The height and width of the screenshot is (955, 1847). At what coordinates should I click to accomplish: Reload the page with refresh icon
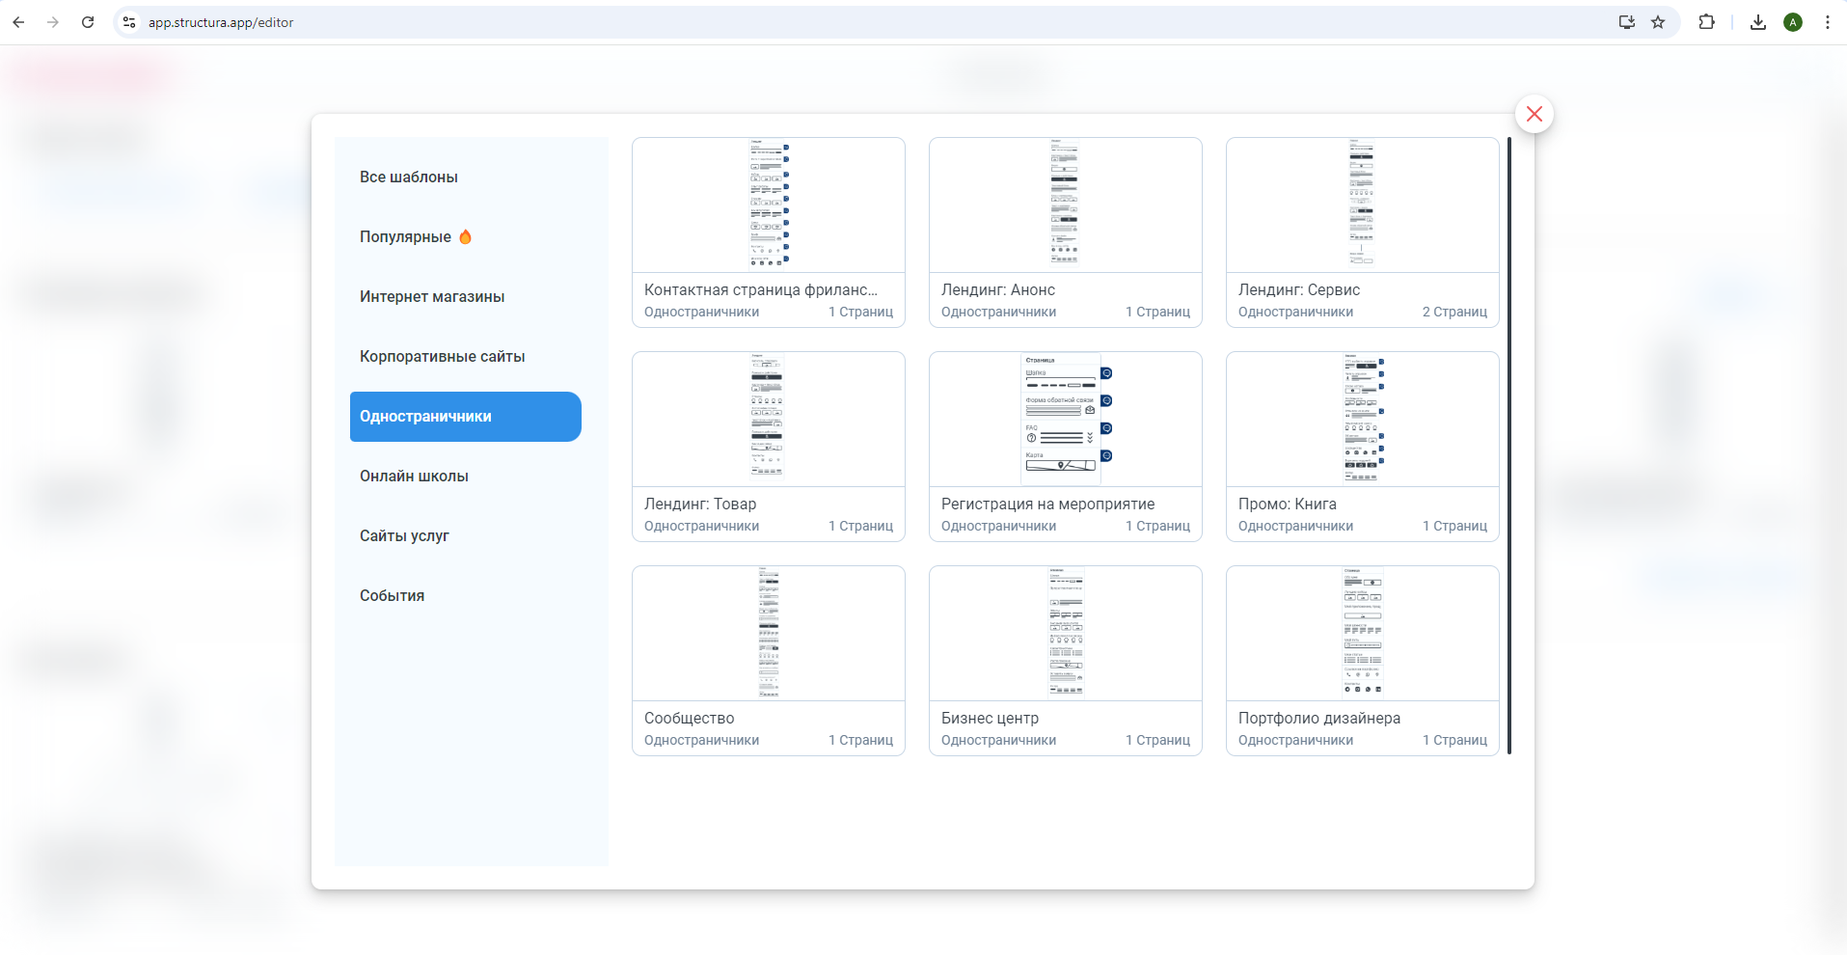click(88, 22)
